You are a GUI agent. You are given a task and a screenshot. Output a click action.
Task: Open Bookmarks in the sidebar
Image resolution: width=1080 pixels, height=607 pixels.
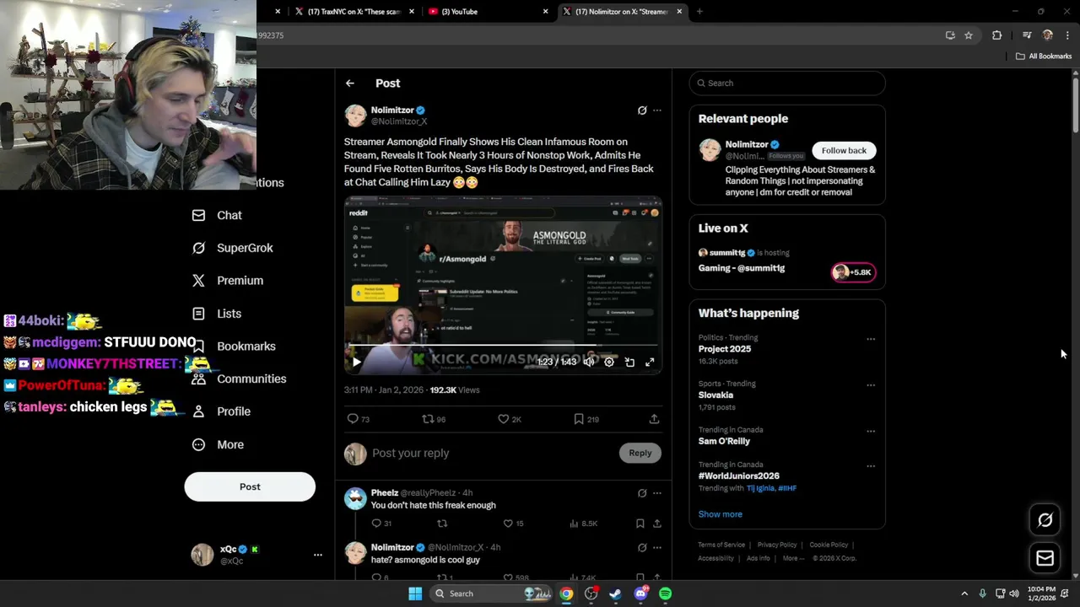234,346
